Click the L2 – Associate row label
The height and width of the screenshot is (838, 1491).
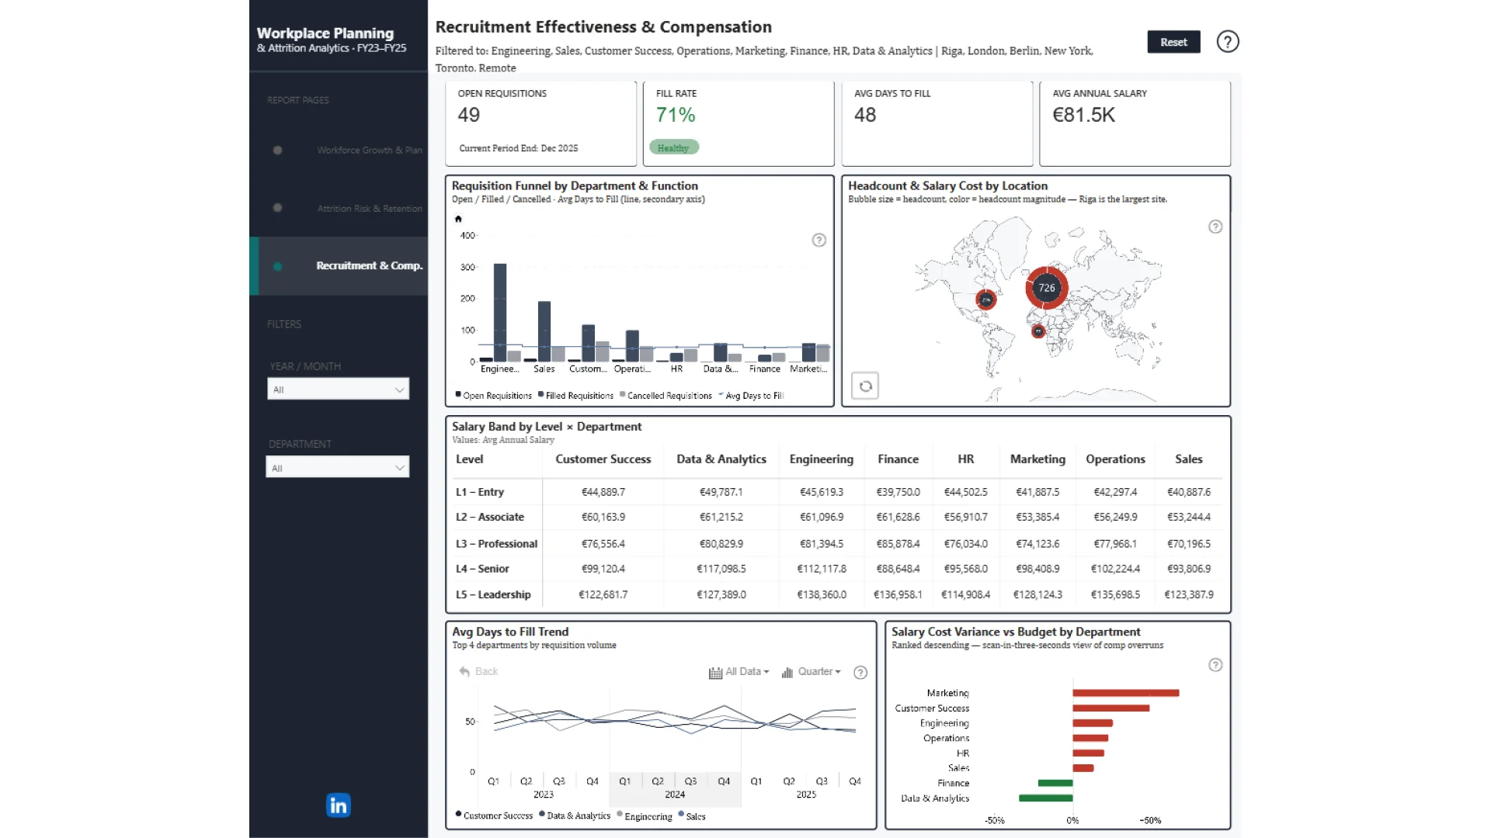(x=490, y=517)
